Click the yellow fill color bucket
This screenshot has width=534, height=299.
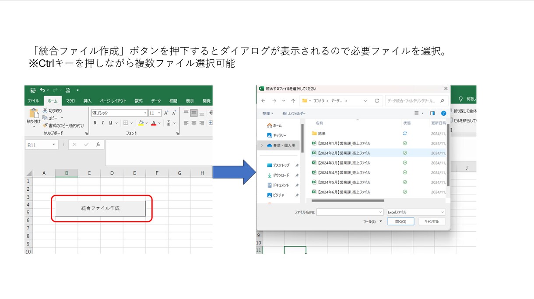coord(141,123)
